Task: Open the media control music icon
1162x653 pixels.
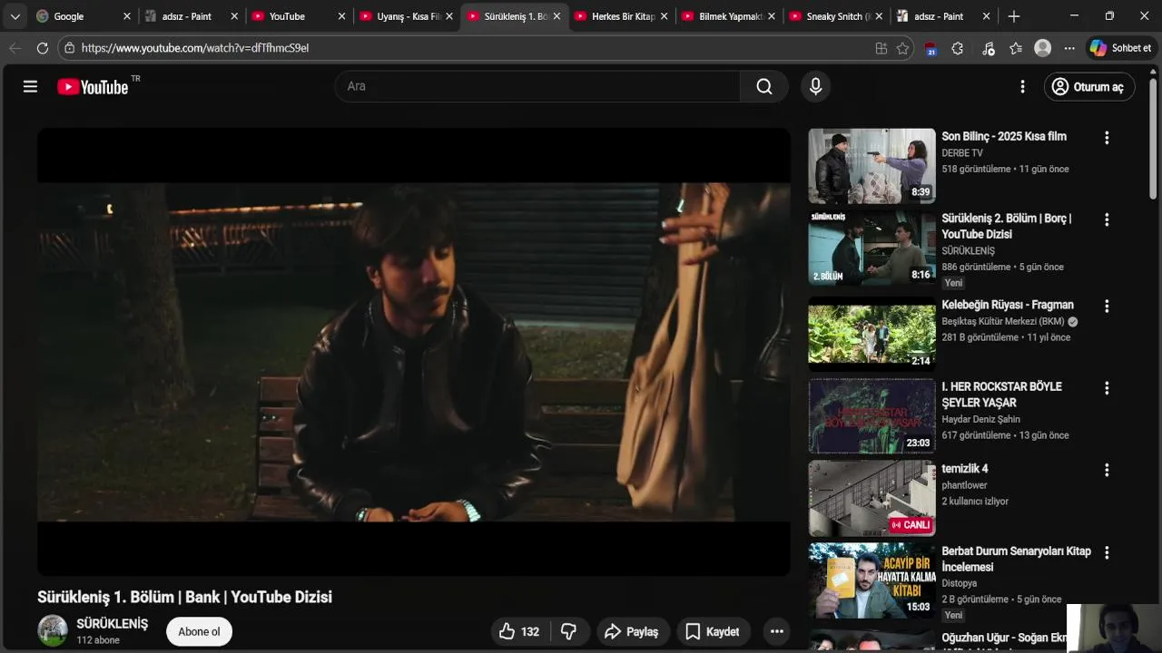Action: (989, 48)
